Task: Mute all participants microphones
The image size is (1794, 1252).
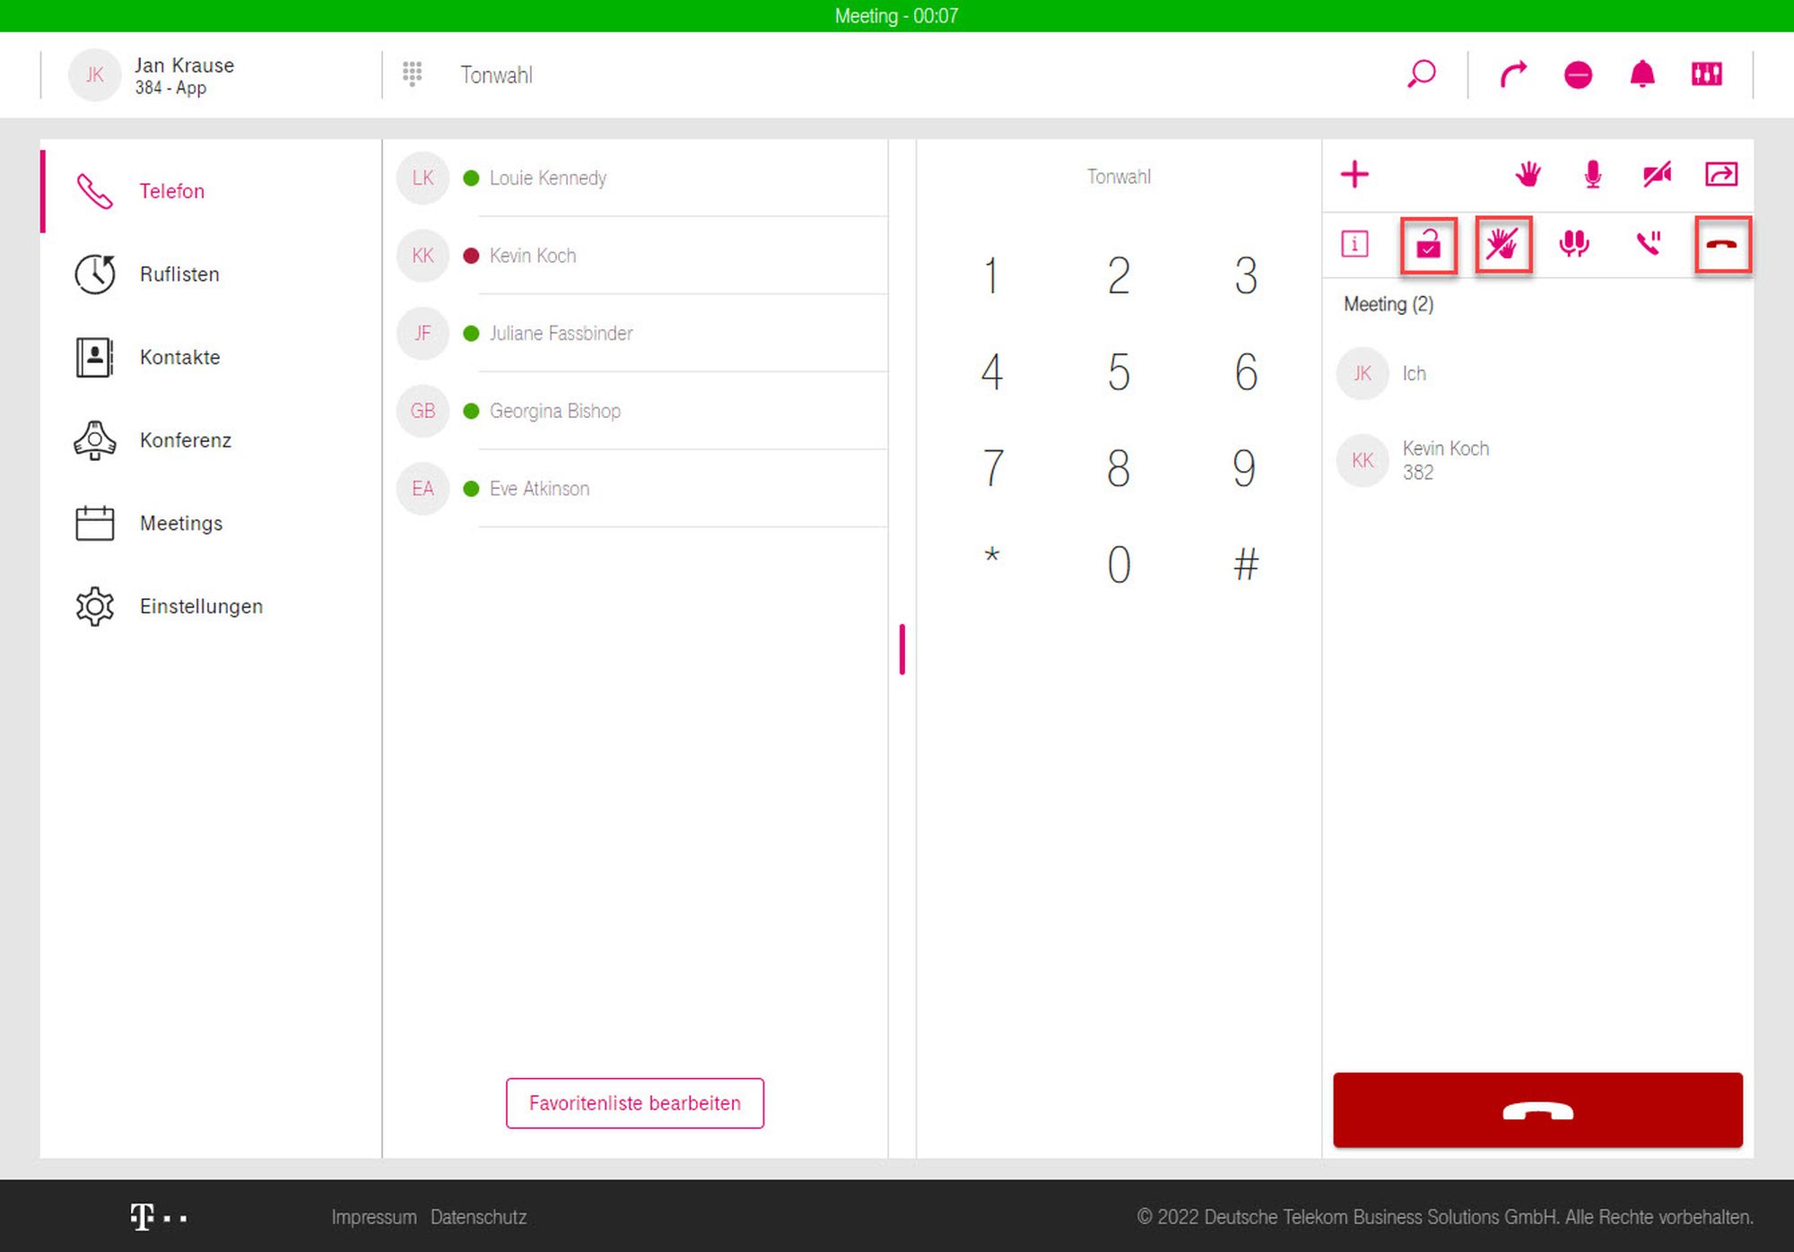Action: pyautogui.click(x=1573, y=244)
